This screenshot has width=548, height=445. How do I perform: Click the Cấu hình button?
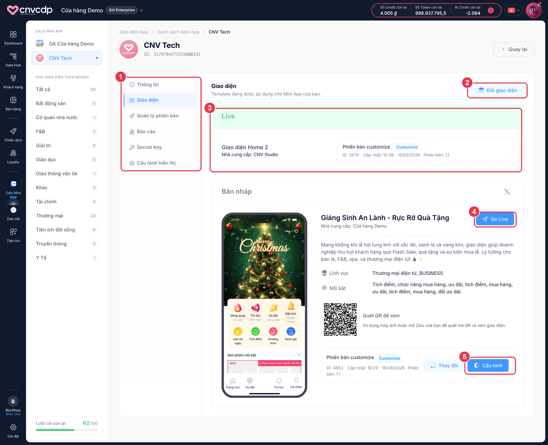pos(488,366)
